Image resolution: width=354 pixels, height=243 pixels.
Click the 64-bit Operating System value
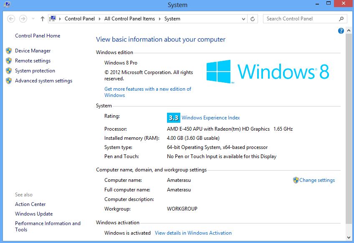[217, 147]
